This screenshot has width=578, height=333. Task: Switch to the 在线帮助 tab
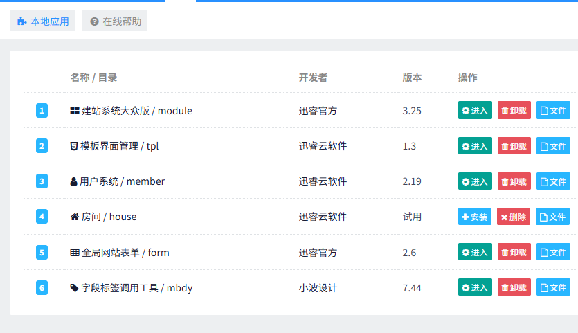coord(115,21)
